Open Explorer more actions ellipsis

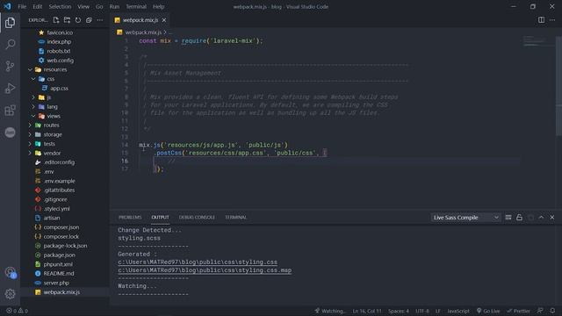(x=100, y=20)
